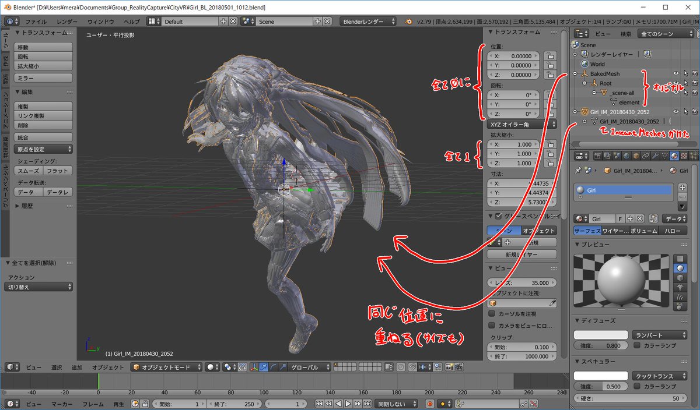Switch to the Volume material type tab
This screenshot has height=410, width=700.
(x=643, y=231)
